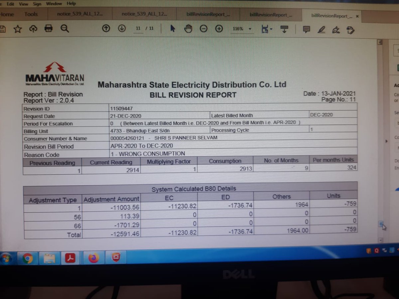399x299 pixels.
Task: Click the Latest Billed Month value DEC-2020
Action: (321, 115)
